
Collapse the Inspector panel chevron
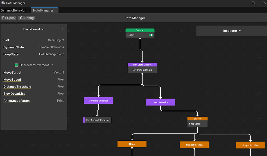point(240,30)
